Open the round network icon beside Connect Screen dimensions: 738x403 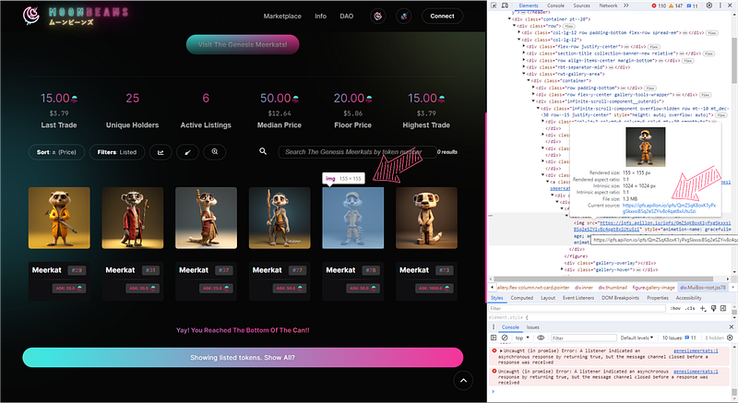click(404, 16)
